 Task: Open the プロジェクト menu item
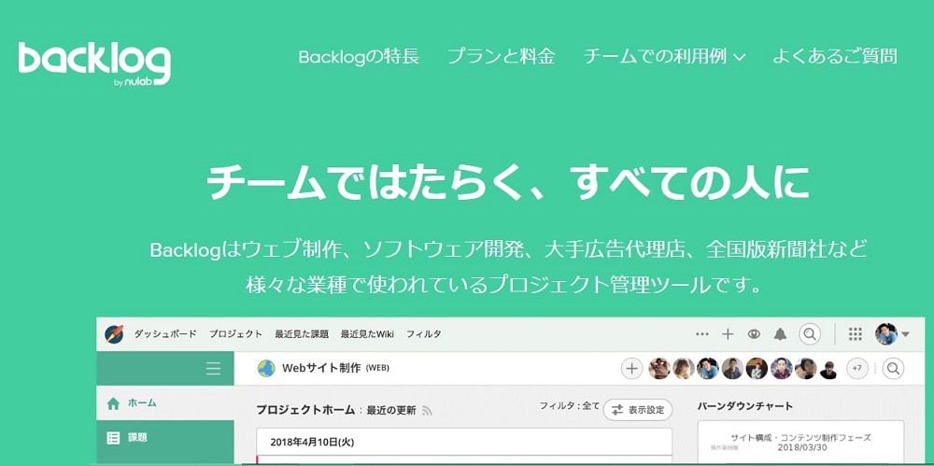pos(235,334)
